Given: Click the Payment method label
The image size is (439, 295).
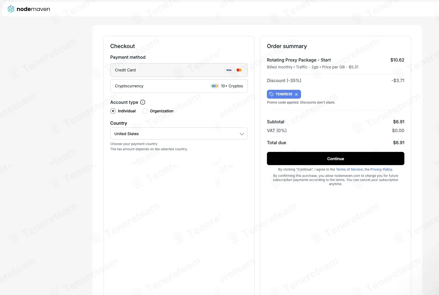Looking at the screenshot, I should click(x=128, y=57).
